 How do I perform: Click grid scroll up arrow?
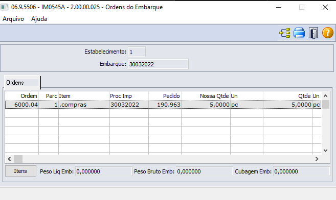[x=325, y=96]
